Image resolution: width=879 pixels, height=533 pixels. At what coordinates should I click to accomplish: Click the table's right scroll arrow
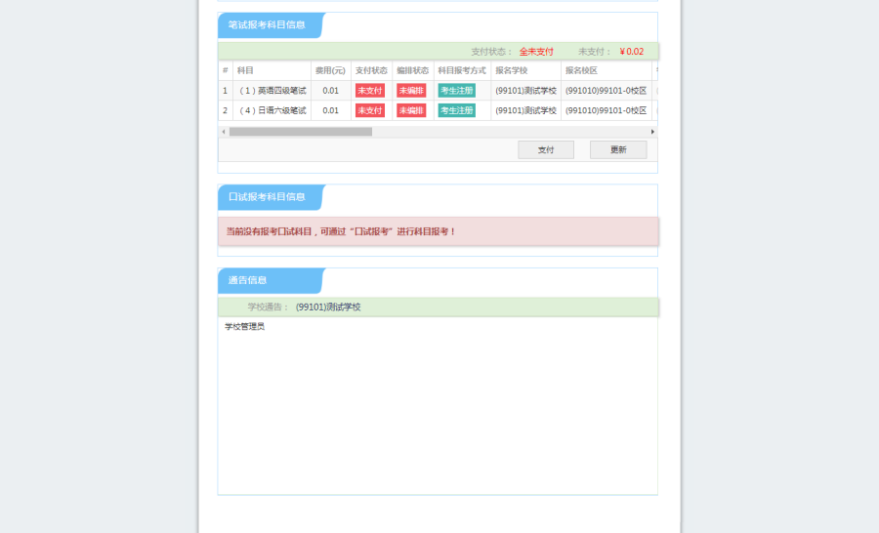coord(652,131)
